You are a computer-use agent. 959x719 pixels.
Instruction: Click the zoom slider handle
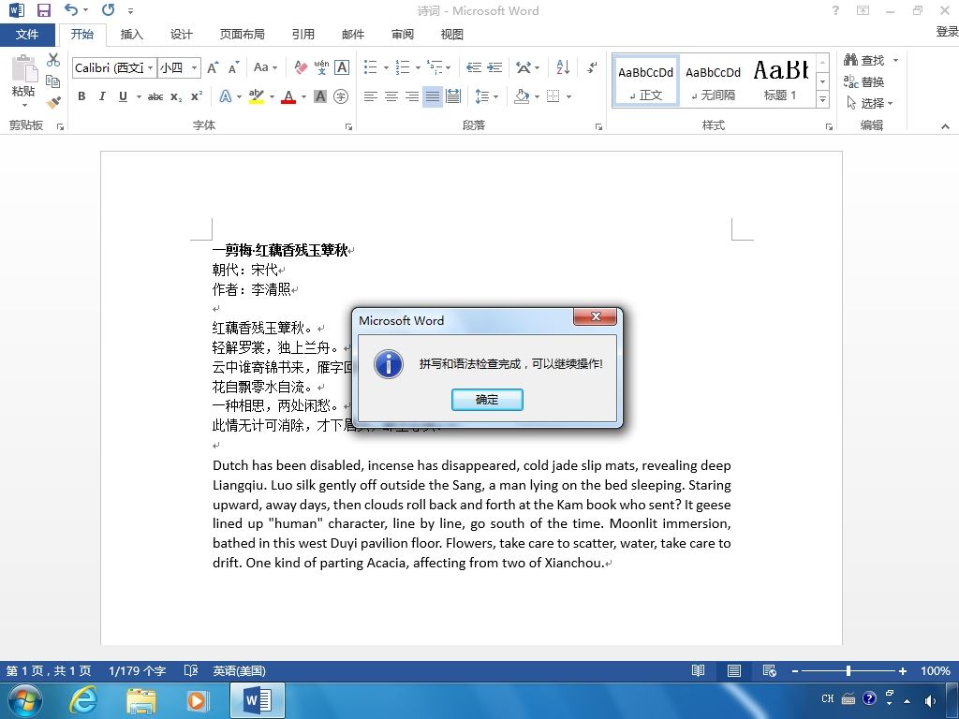click(848, 670)
